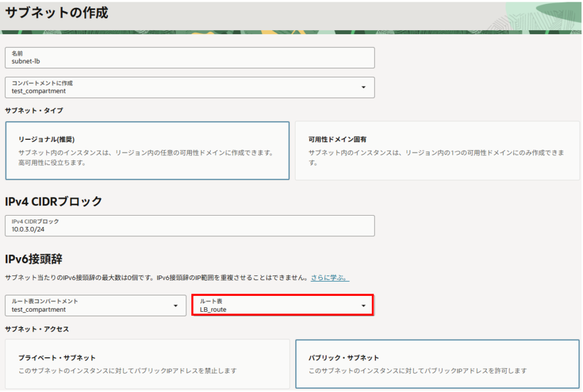This screenshot has width=583, height=392.
Task: Open the ルート表 dropdown showing LB_route
Action: (282, 306)
